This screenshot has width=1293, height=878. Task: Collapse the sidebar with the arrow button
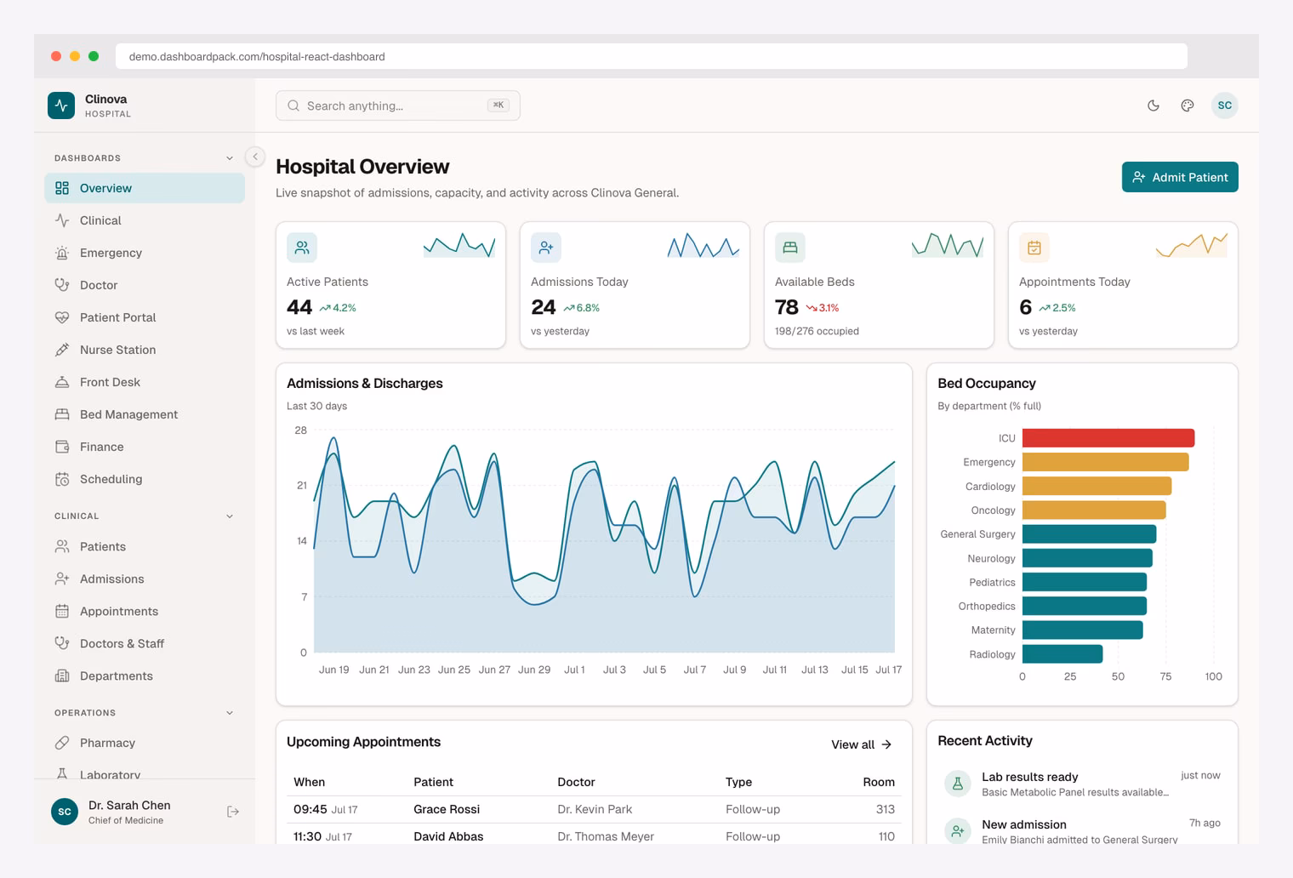click(255, 157)
